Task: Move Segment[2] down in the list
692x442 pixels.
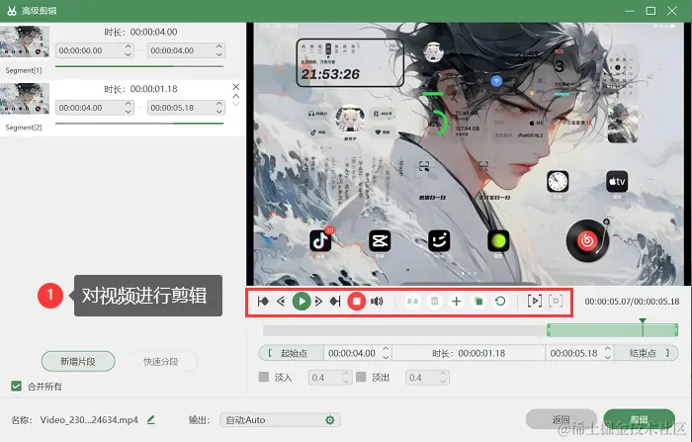Action: click(236, 104)
